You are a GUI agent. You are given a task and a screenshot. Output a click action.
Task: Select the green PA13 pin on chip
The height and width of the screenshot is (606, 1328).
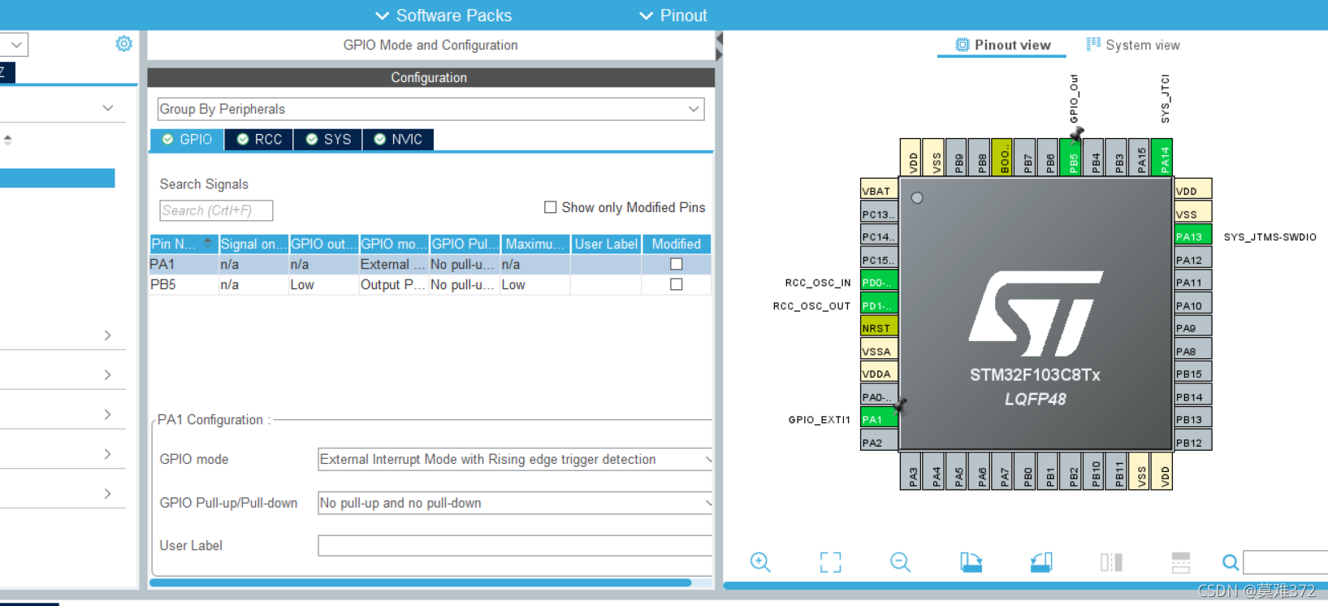1193,236
